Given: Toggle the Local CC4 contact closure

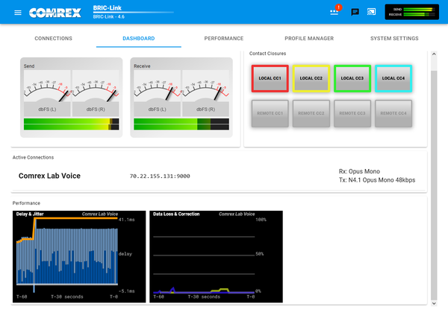Looking at the screenshot, I should [393, 78].
